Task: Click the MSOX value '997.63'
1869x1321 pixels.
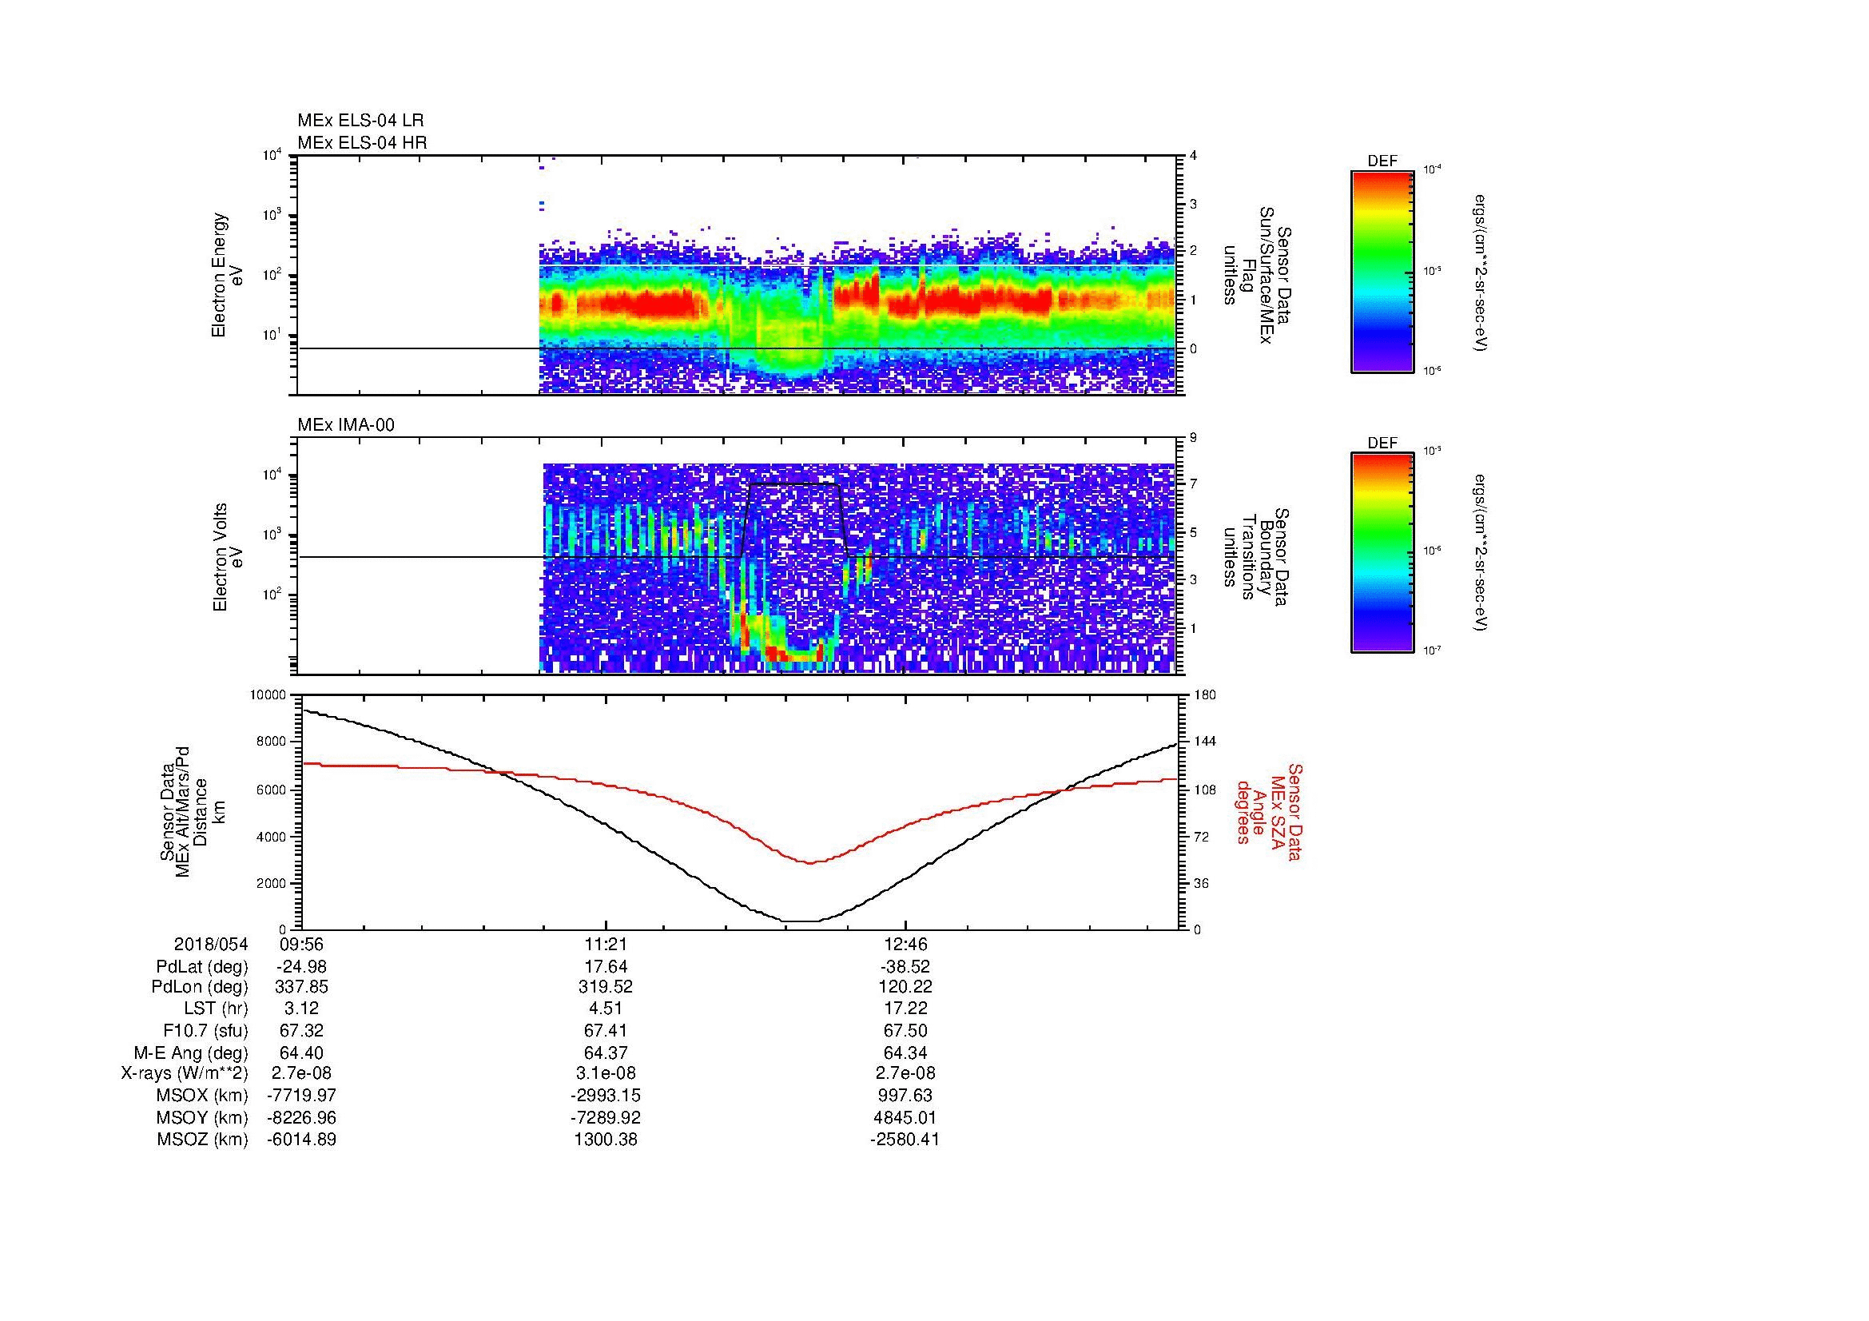Action: click(x=906, y=1096)
